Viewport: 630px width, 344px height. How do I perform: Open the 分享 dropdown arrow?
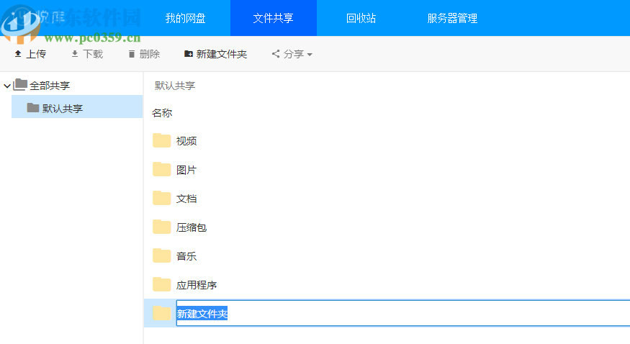(x=310, y=54)
